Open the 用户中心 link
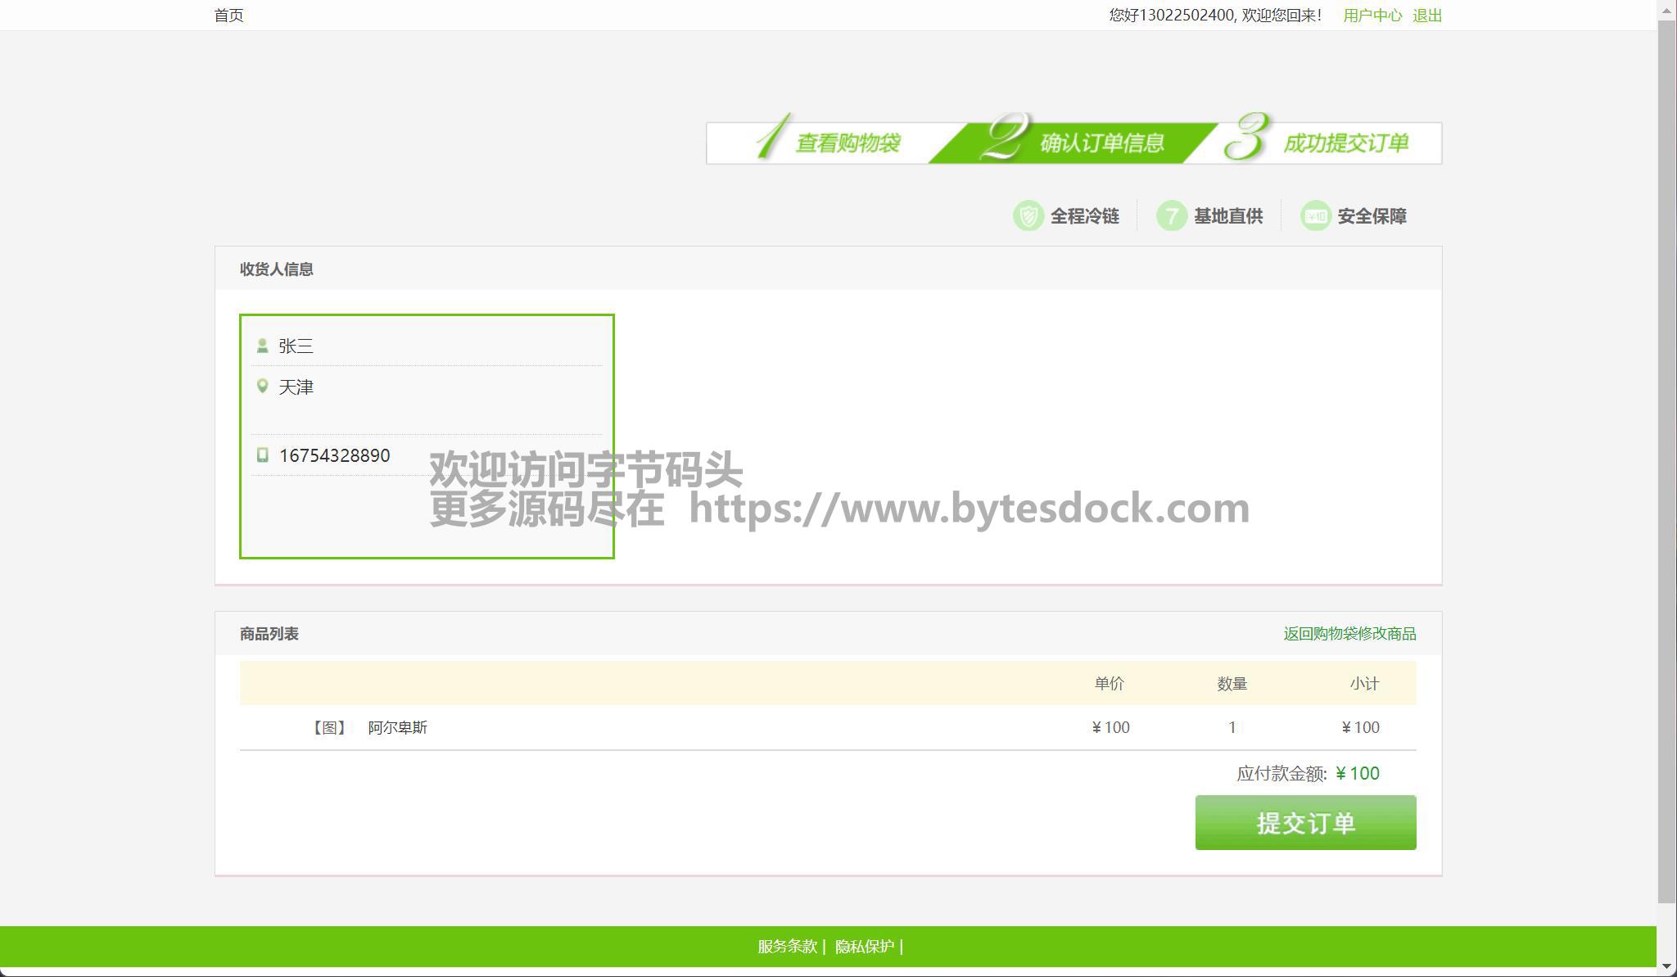The height and width of the screenshot is (977, 1677). coord(1372,16)
